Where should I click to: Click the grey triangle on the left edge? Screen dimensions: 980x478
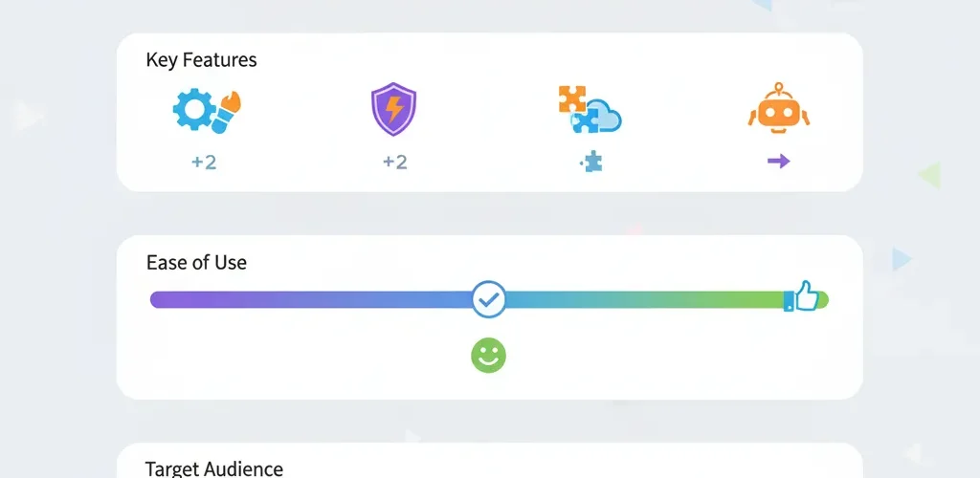pos(29,117)
